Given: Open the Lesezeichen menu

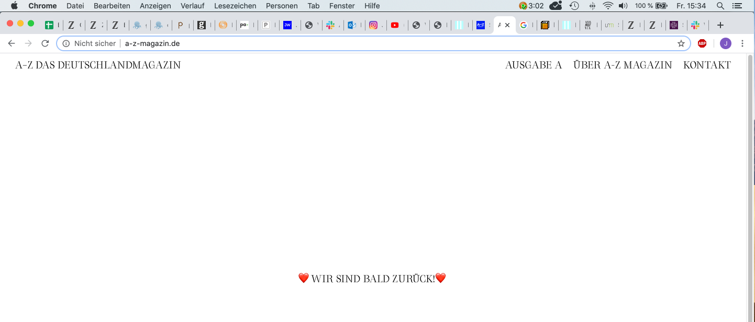Looking at the screenshot, I should (235, 6).
